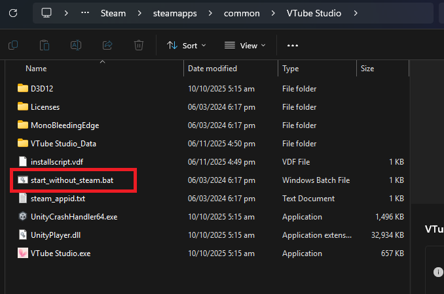Click the Rename toolbar icon
The width and height of the screenshot is (444, 294).
click(x=76, y=45)
